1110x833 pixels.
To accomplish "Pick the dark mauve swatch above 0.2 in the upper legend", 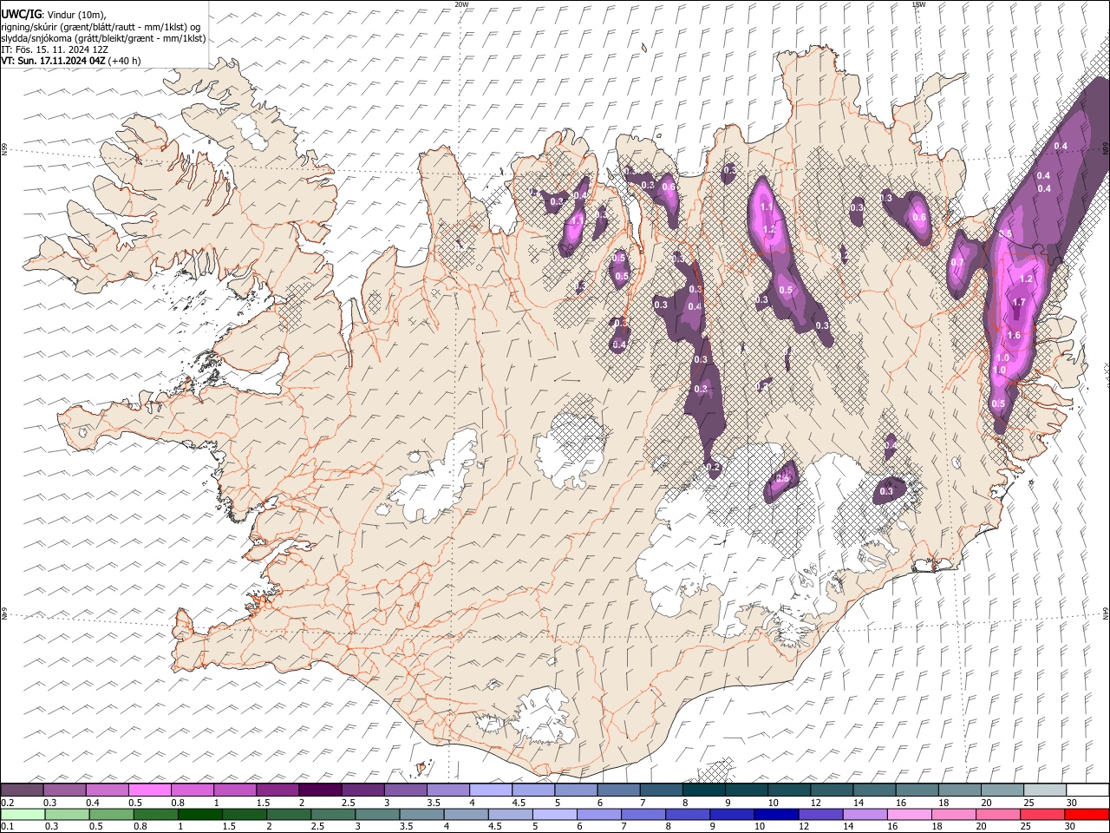I will [x=23, y=790].
